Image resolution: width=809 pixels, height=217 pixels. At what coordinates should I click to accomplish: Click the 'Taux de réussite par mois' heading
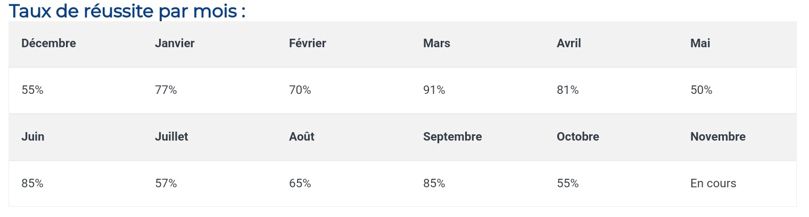[127, 11]
